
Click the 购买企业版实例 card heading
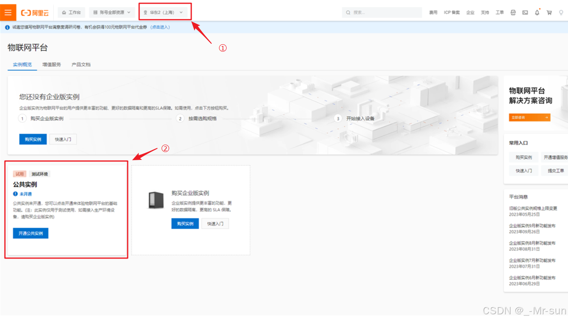190,193
